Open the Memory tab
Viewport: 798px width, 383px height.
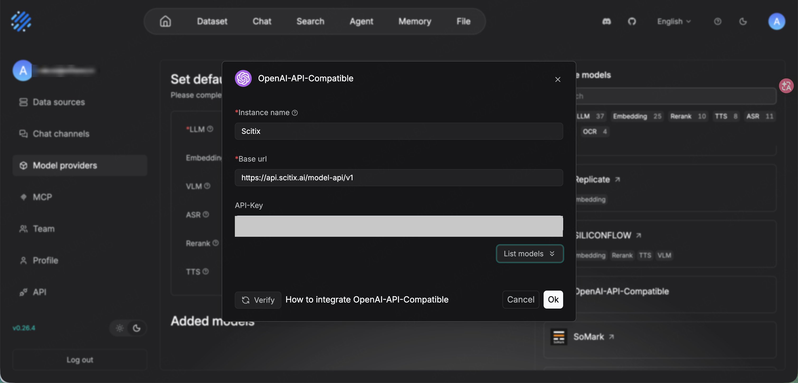coord(415,21)
